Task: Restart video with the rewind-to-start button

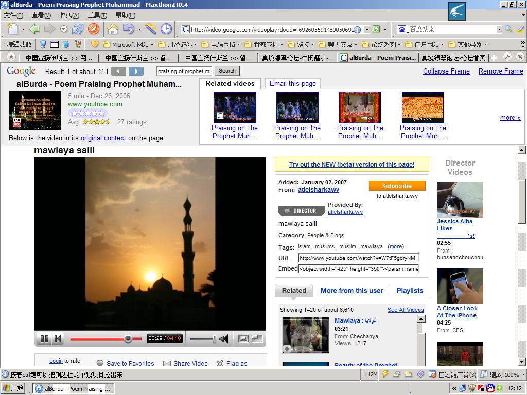Action: click(x=58, y=338)
